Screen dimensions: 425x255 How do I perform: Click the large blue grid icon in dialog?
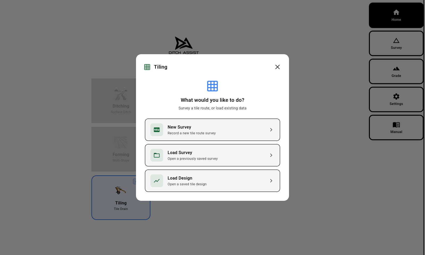(212, 86)
